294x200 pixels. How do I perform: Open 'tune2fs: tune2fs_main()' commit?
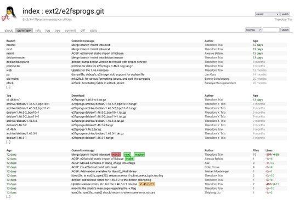pos(113,192)
